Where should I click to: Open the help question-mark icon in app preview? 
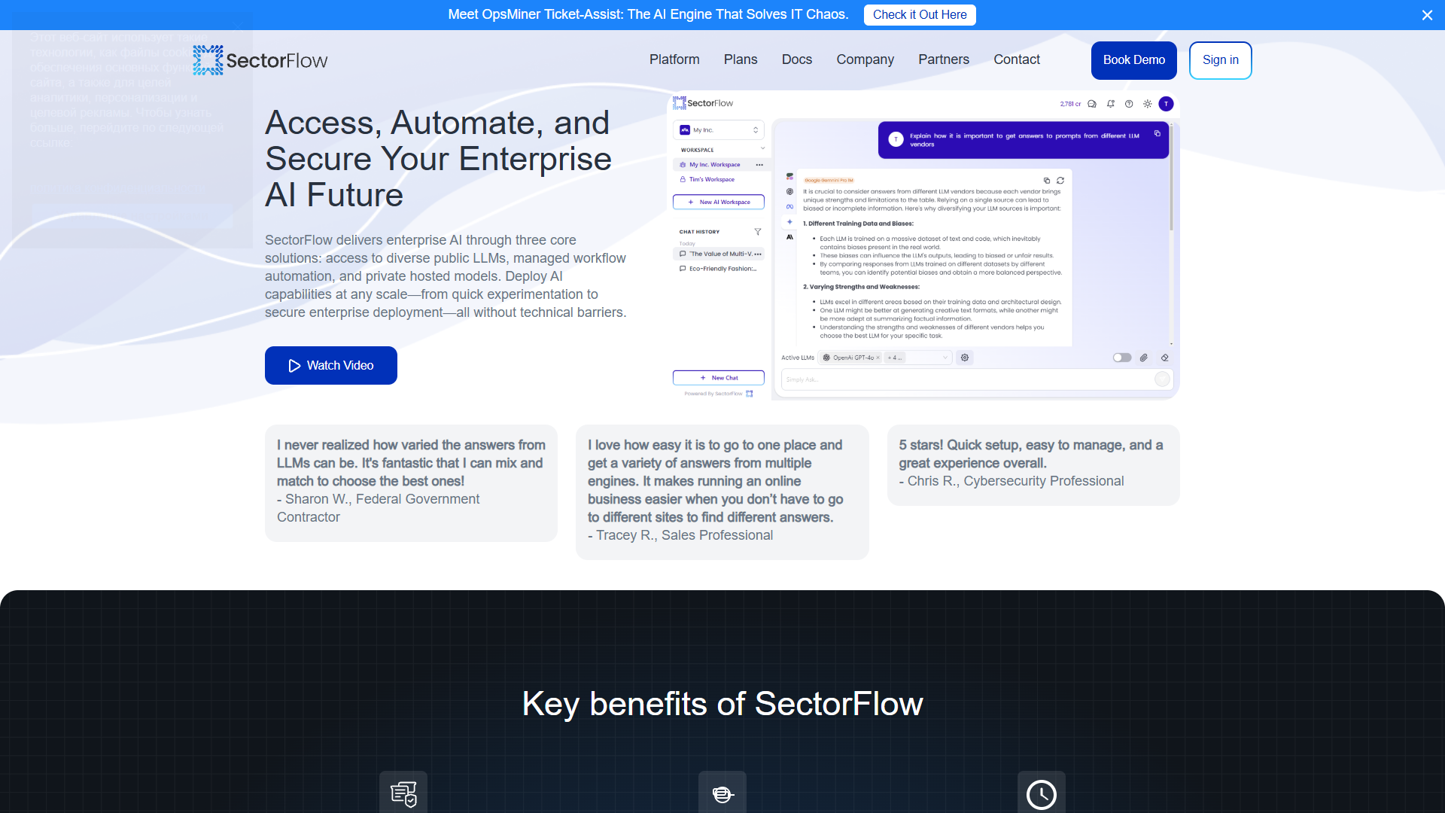pos(1129,104)
